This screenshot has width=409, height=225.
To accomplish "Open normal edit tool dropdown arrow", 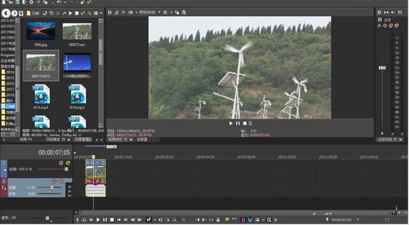I will pos(155,220).
